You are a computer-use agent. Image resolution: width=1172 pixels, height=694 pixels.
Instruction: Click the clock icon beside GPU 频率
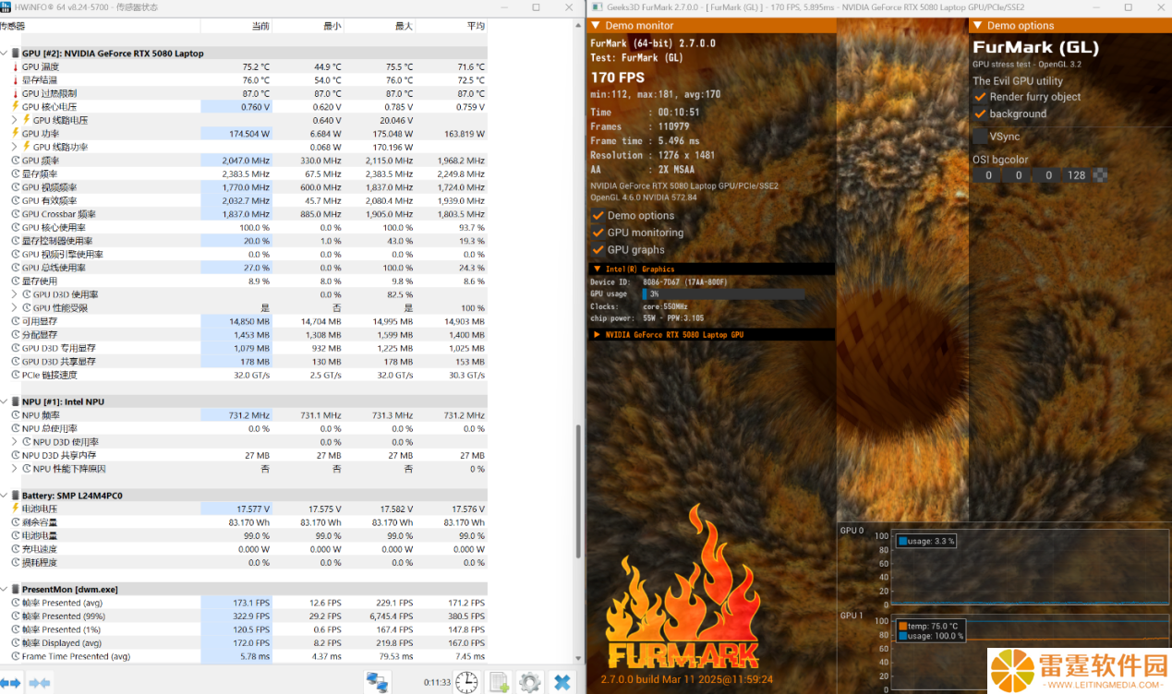tap(16, 161)
